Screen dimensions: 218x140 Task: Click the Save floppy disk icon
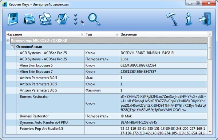[x=13, y=19]
